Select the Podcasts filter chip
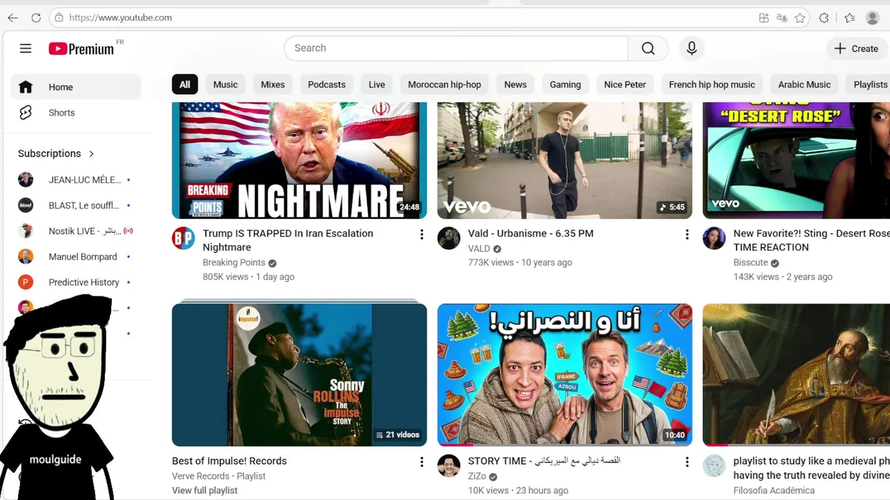890x500 pixels. click(x=327, y=85)
